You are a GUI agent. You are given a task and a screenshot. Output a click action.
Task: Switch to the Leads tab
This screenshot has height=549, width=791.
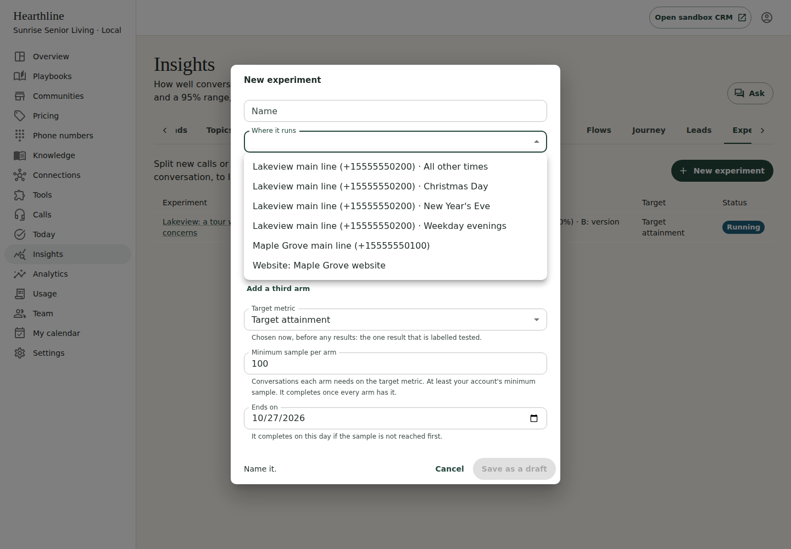click(699, 130)
